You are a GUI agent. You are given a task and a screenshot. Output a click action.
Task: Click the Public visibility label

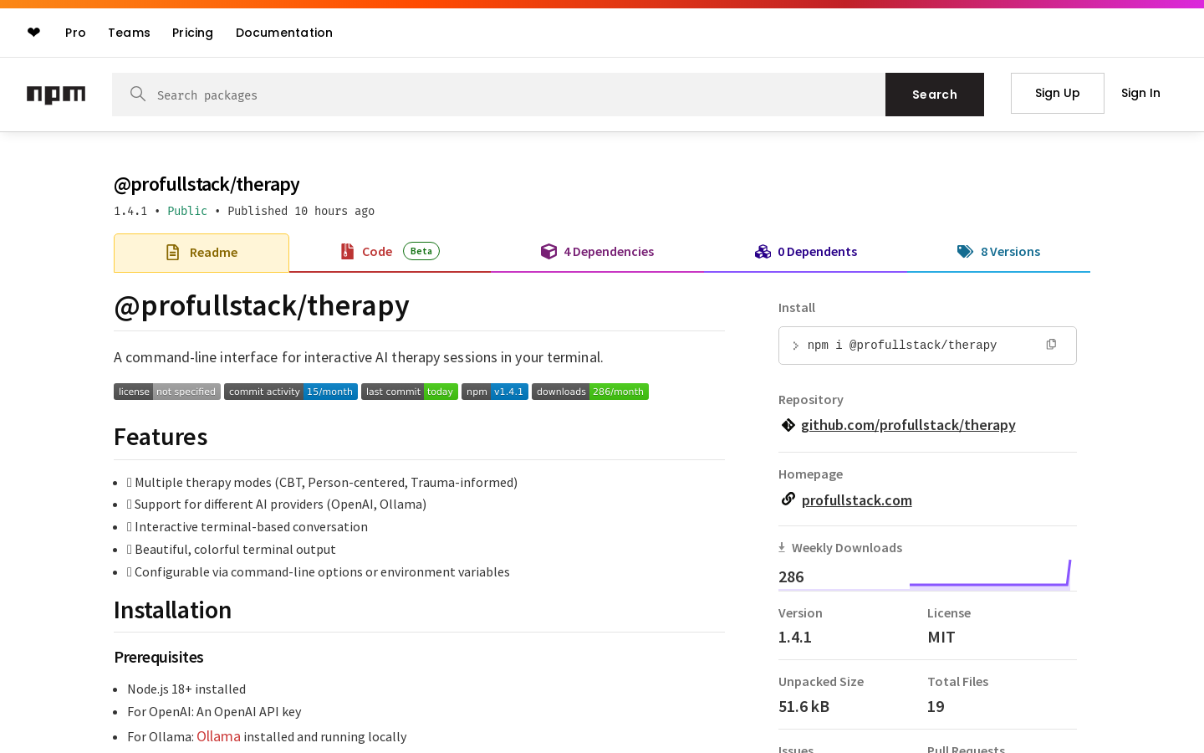[x=187, y=211]
